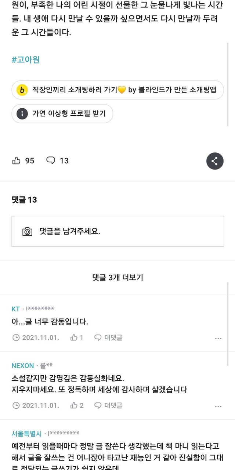Select the 서울특별시 commenter label
Viewport: 235px width, 470px height.
coord(26,433)
